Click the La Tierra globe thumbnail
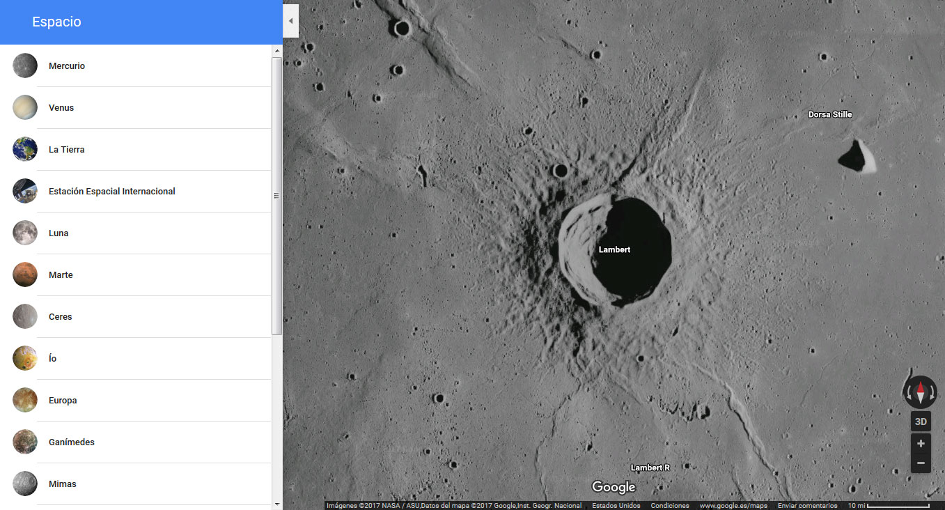The width and height of the screenshot is (945, 510). coord(25,149)
